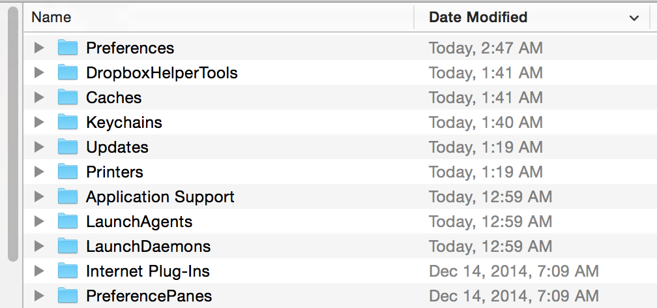Click the Caches folder icon
Image resolution: width=657 pixels, height=308 pixels.
(x=68, y=97)
